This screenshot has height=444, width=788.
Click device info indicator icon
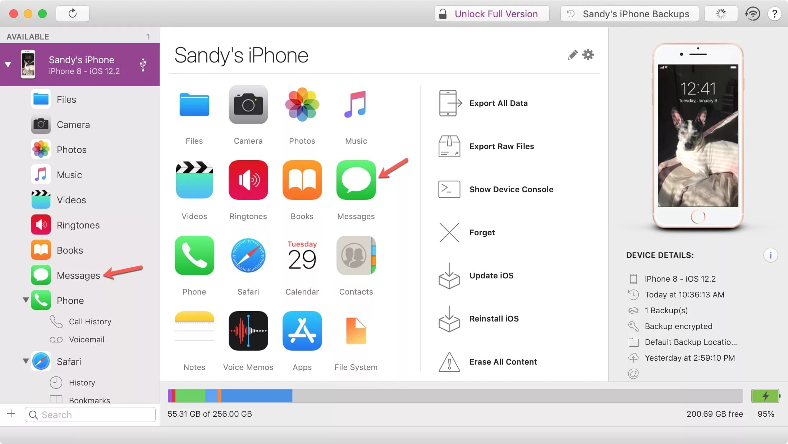click(771, 255)
